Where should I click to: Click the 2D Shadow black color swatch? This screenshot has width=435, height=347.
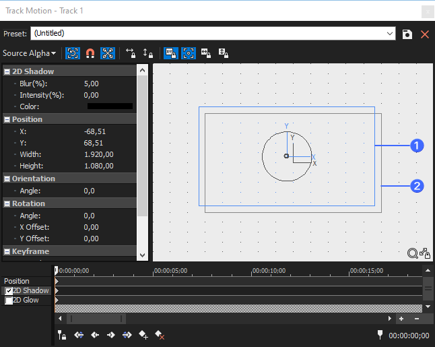[x=110, y=106]
